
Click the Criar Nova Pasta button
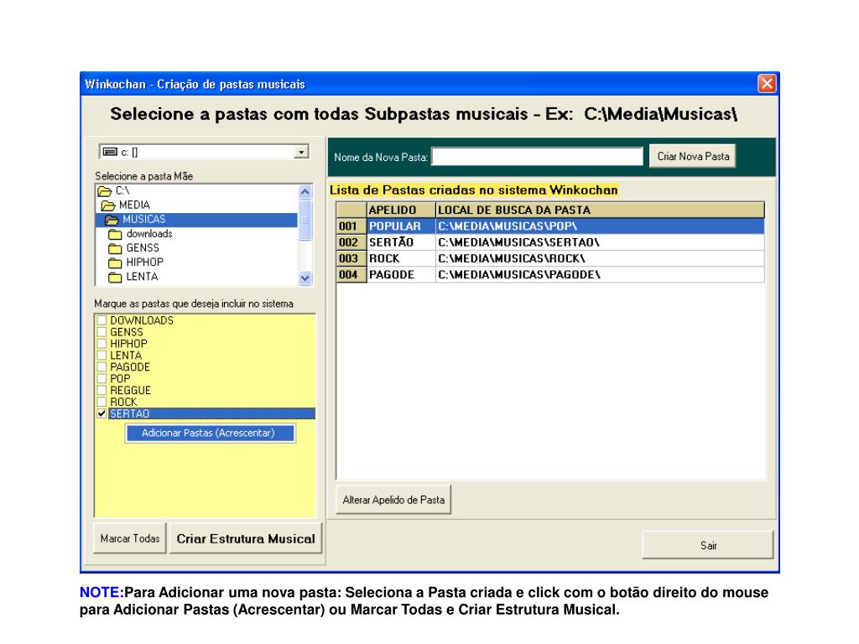click(x=693, y=156)
